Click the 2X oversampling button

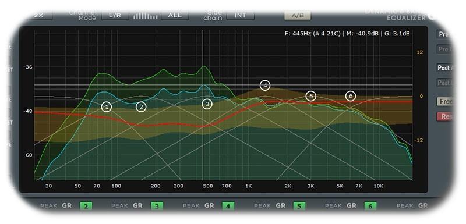click(39, 16)
